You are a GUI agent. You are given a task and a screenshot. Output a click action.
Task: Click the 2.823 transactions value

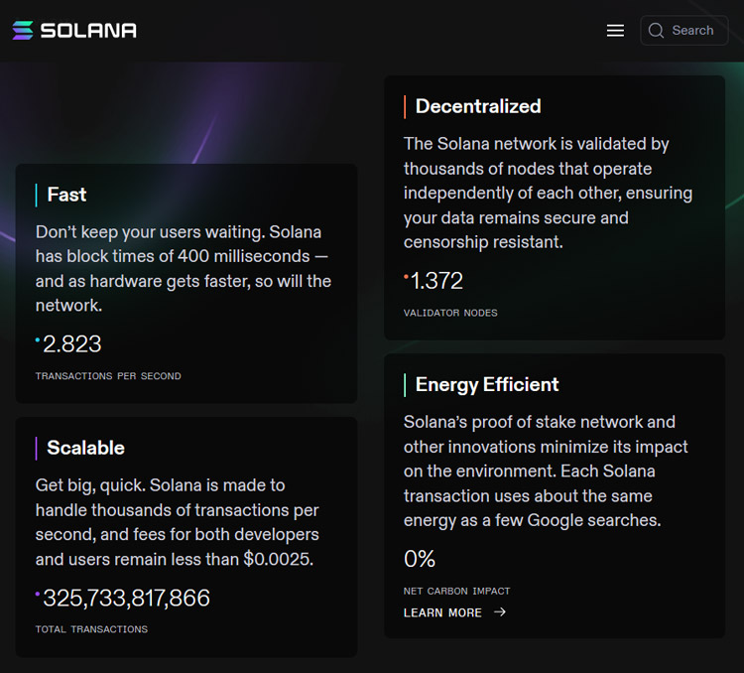[71, 343]
